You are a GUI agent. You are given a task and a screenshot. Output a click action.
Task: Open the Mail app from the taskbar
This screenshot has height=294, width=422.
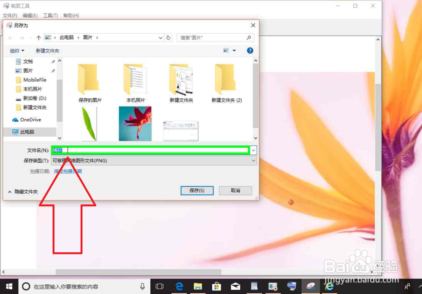[x=235, y=286]
